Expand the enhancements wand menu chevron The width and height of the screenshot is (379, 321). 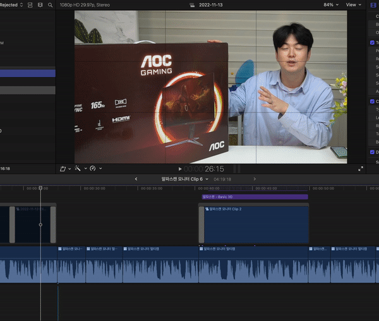point(85,169)
